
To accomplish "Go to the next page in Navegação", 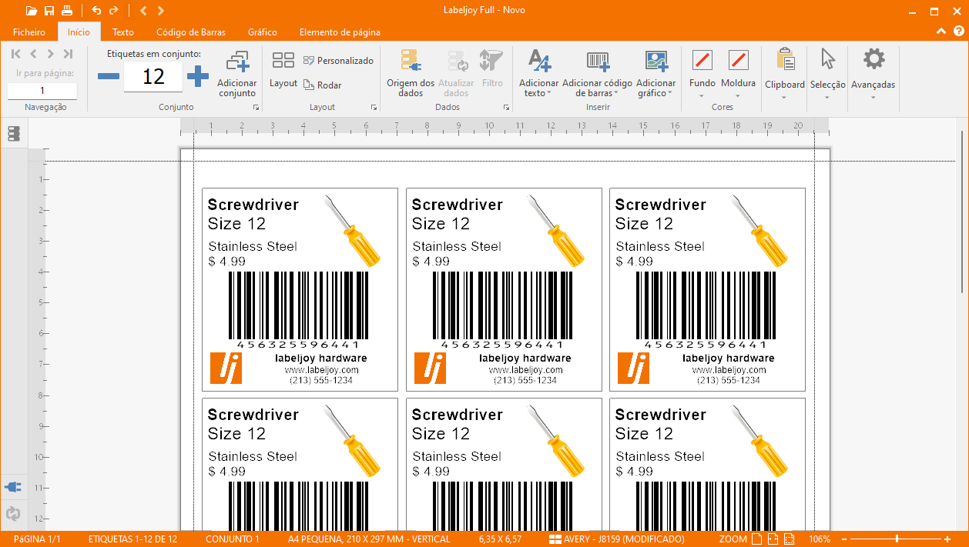I will (x=50, y=54).
